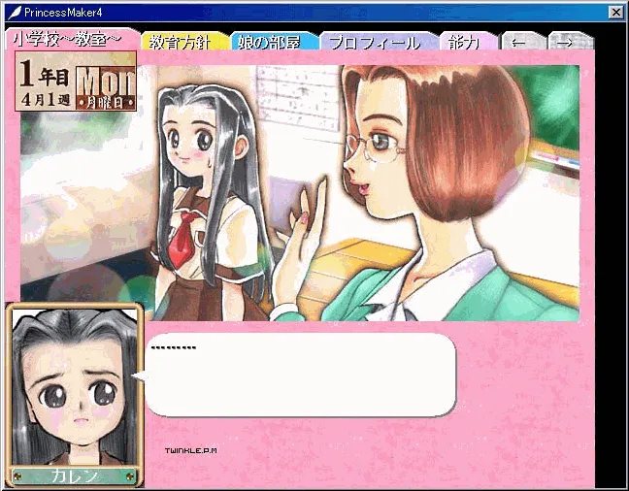Click the 1年目 4月1週 date panel
The height and width of the screenshot is (491, 629).
click(x=44, y=85)
